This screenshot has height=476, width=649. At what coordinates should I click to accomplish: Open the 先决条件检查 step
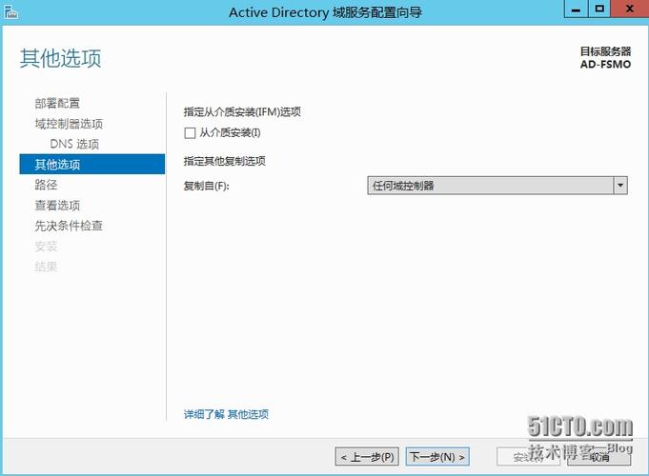click(69, 226)
